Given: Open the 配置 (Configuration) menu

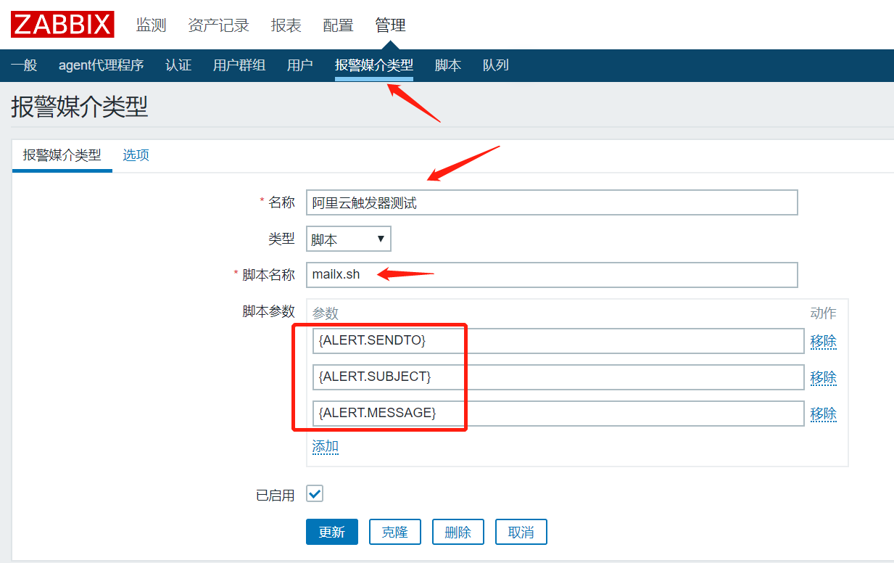Looking at the screenshot, I should coord(337,24).
